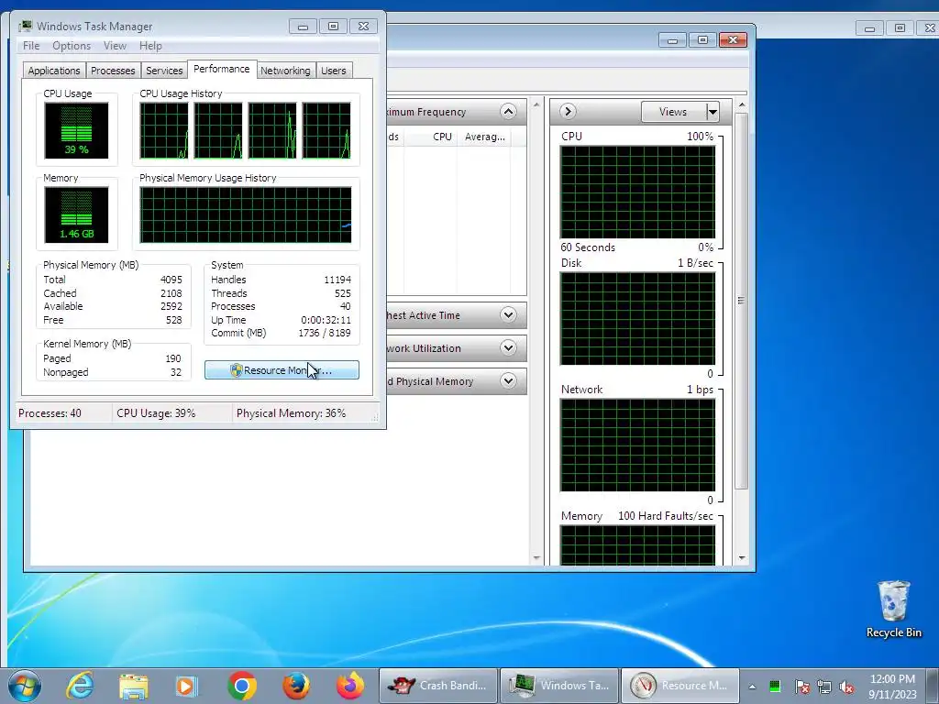The height and width of the screenshot is (704, 939).
Task: Collapse the Maximum Frequency section chevron
Action: tap(508, 111)
